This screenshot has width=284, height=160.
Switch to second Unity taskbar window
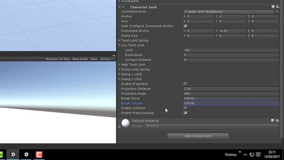point(26,155)
